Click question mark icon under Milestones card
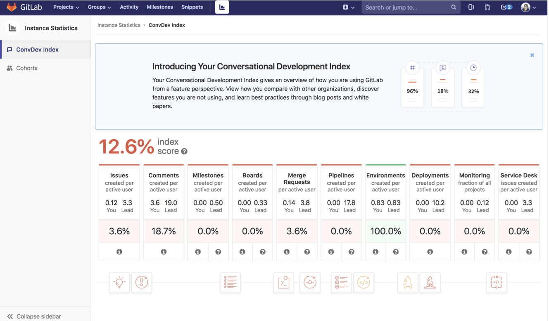 tap(218, 252)
